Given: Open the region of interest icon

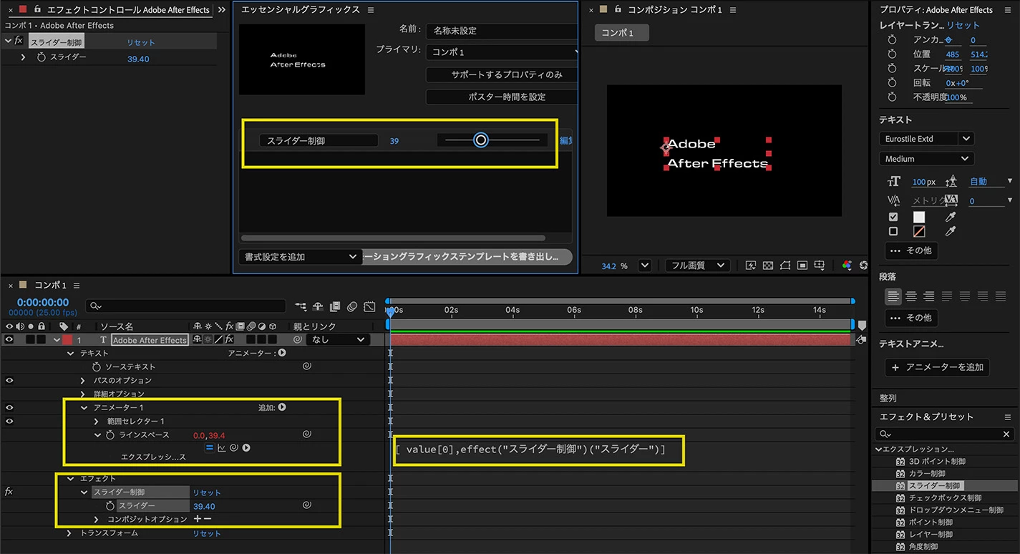Looking at the screenshot, I should (803, 265).
